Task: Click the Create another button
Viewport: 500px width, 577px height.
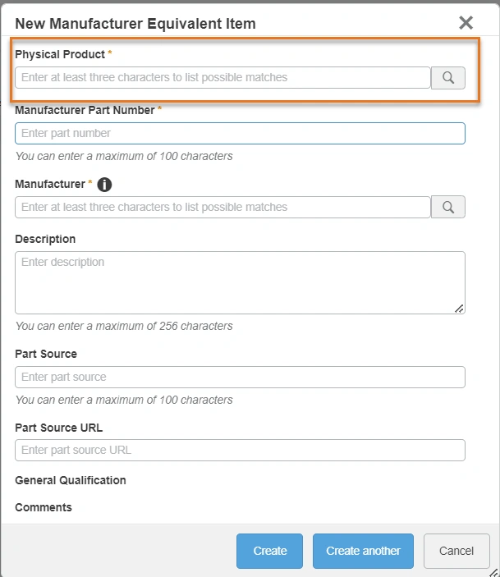Action: click(363, 552)
